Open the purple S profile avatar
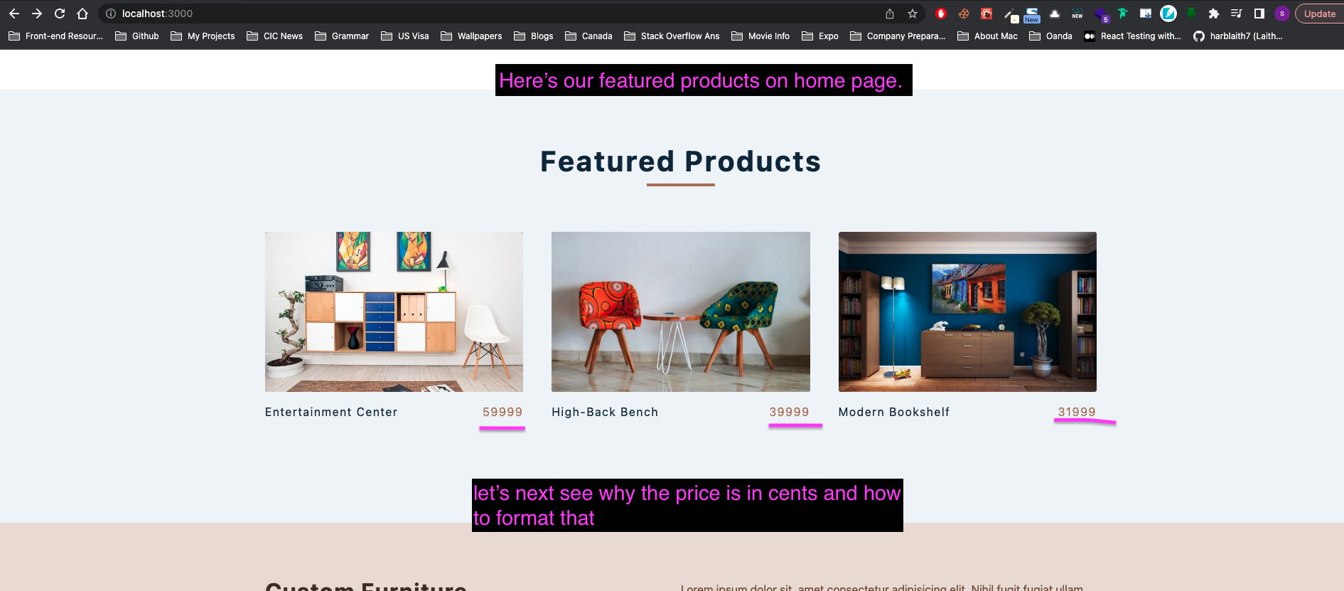The height and width of the screenshot is (591, 1344). (x=1282, y=14)
